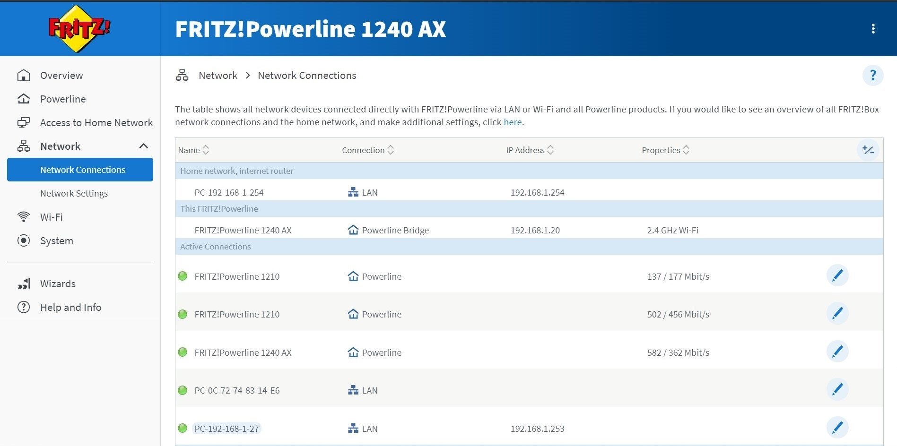
Task: Follow the 'here' link in the description
Action: 513,122
